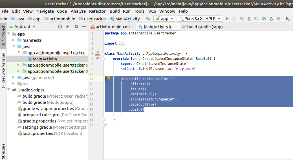
Task: Open the Structure tool window
Action: point(3,152)
